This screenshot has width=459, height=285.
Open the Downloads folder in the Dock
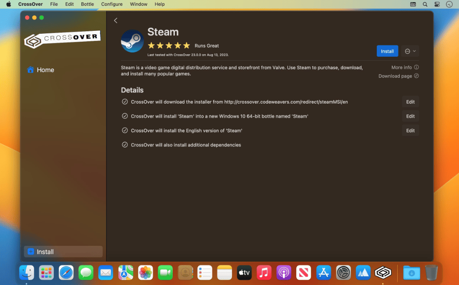[411, 273]
